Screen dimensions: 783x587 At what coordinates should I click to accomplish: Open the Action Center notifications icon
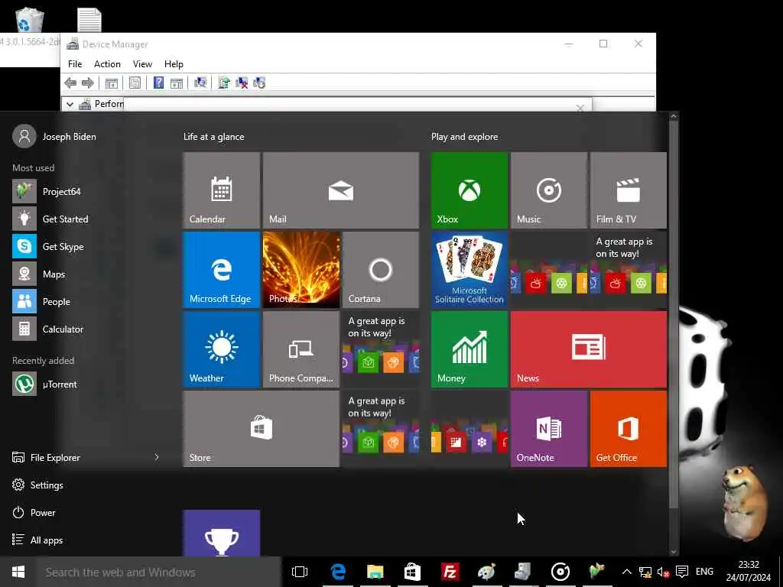681,572
